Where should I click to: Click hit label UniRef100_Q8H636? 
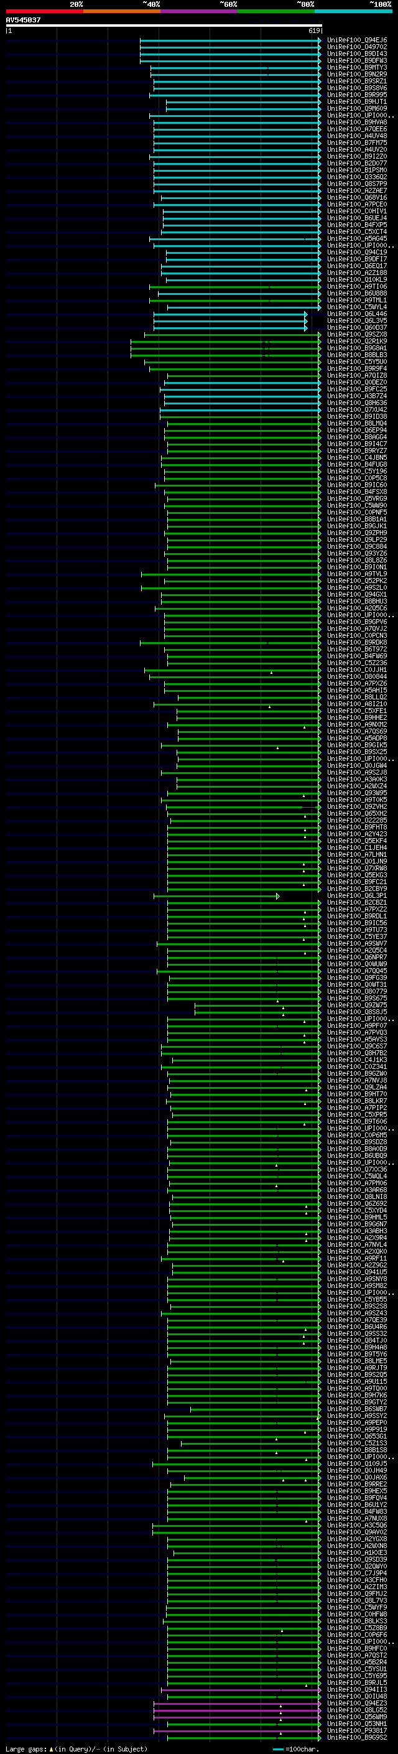point(356,403)
